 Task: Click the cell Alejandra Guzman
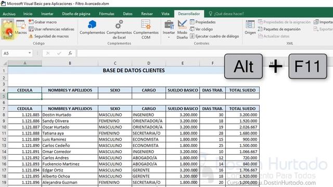70,182
